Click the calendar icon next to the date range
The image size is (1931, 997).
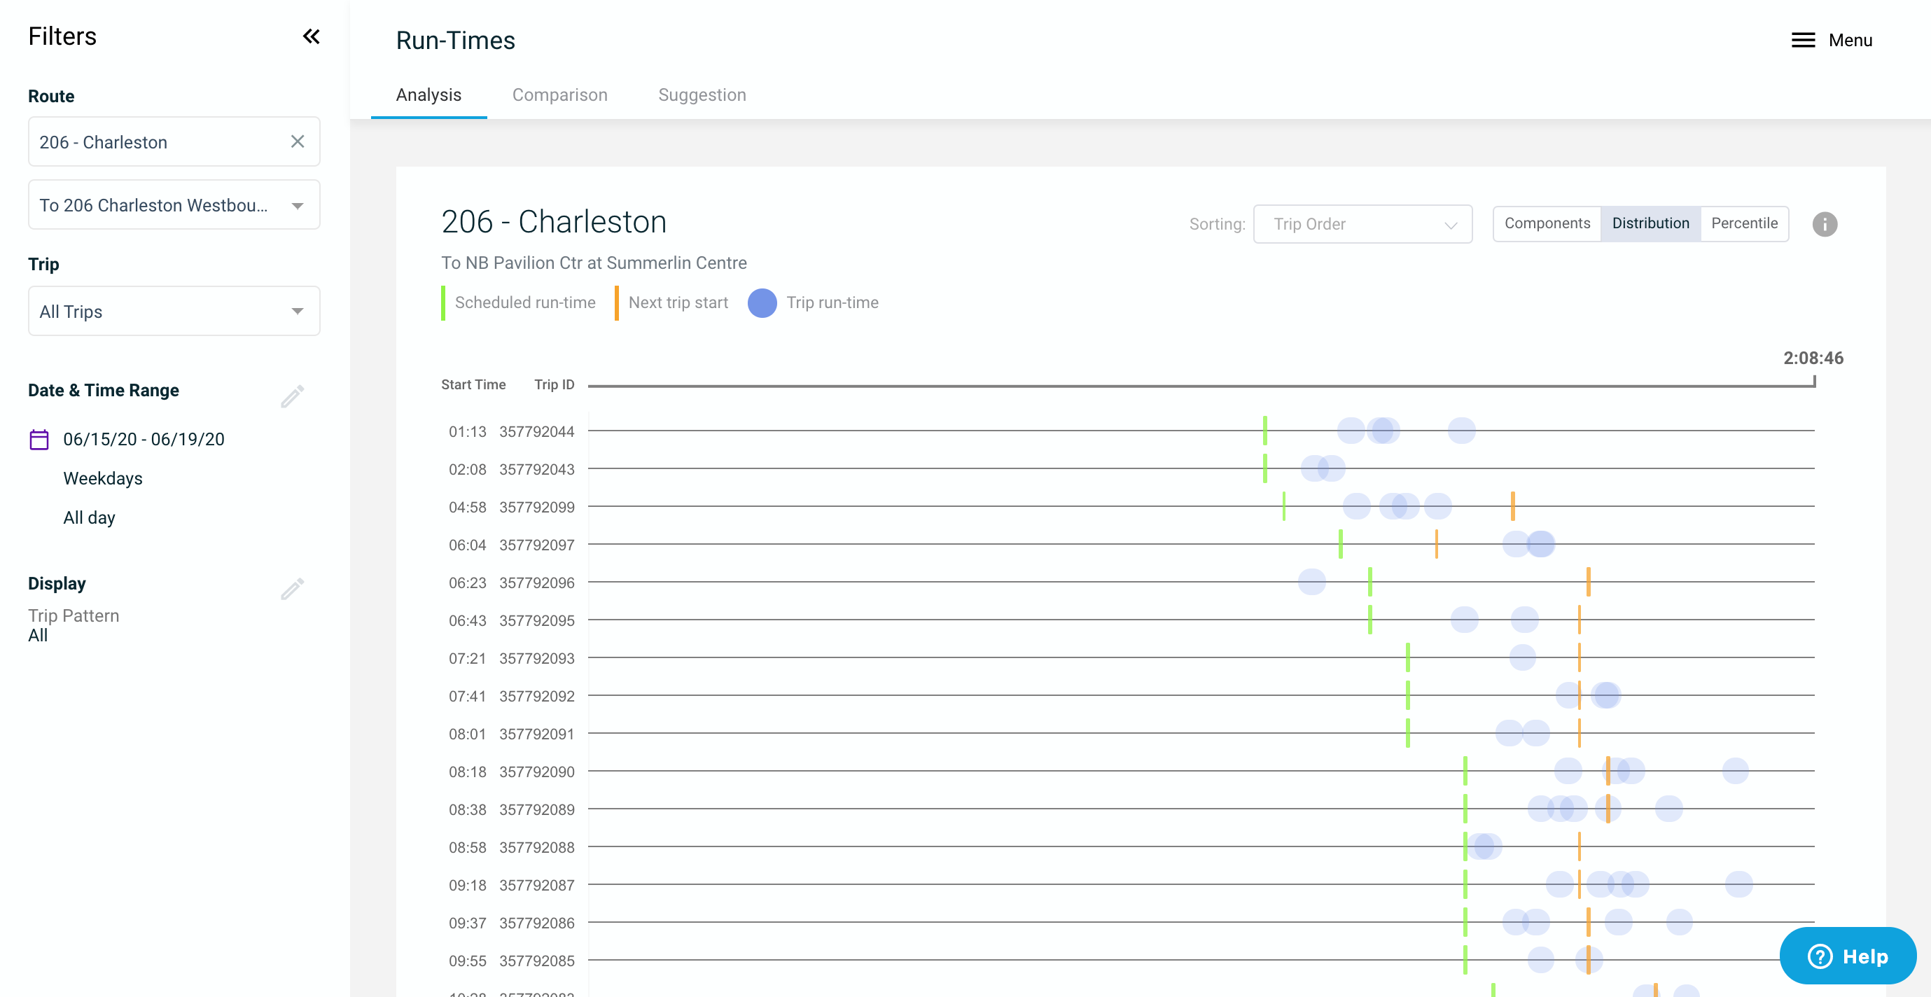39,439
